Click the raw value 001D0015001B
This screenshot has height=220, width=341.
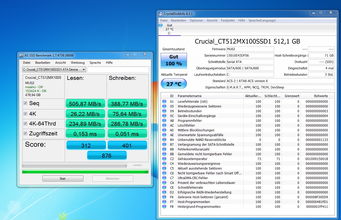317,159
